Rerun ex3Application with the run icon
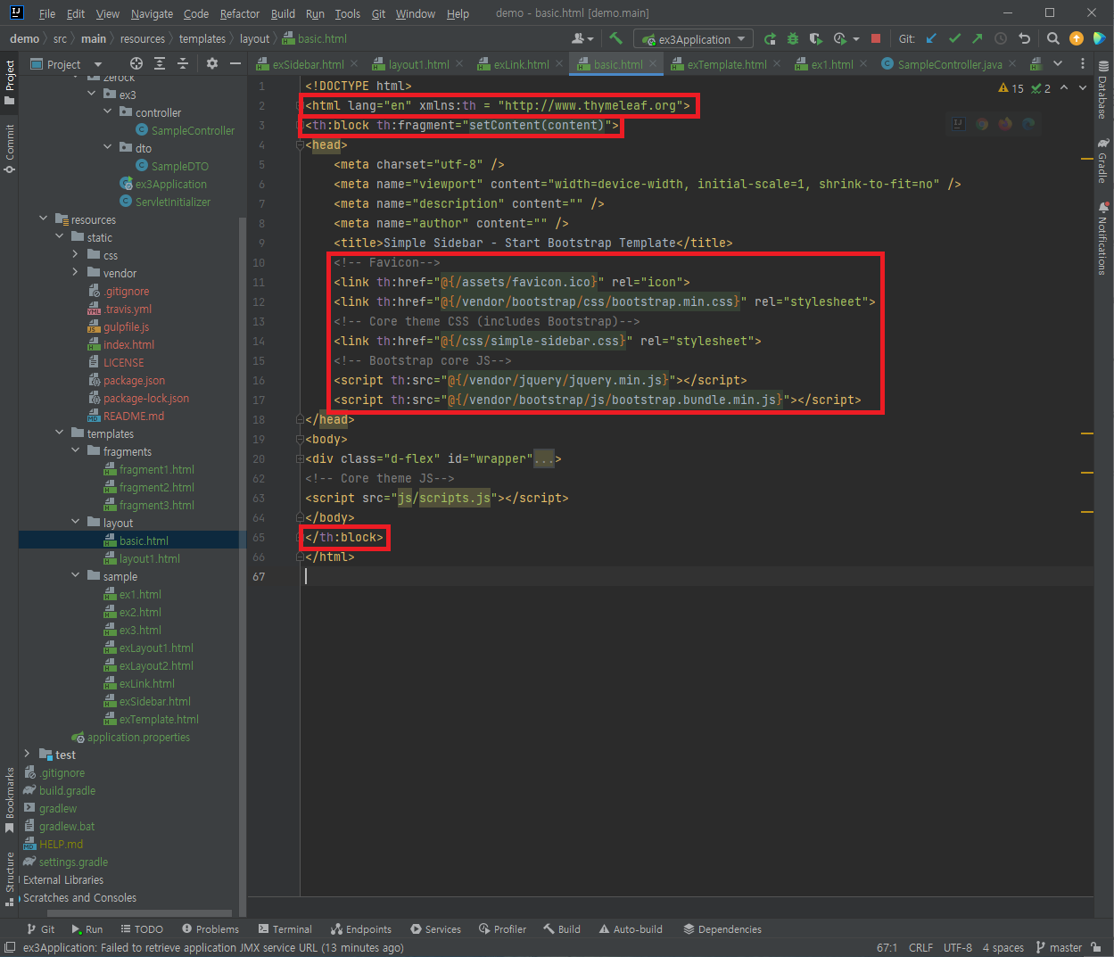Screen dimensions: 1114x957 (770, 38)
